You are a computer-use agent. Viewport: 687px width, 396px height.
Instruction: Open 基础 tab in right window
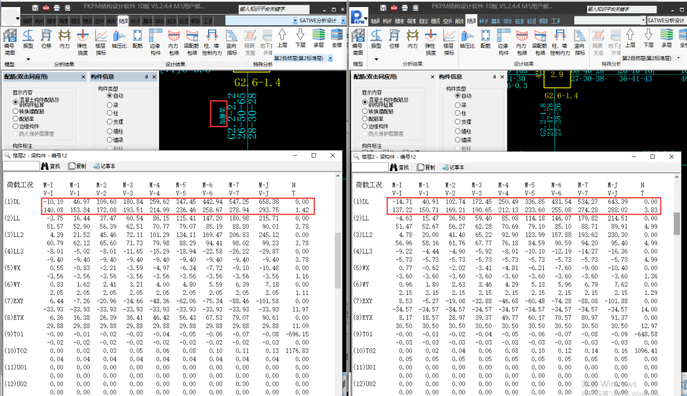(496, 20)
